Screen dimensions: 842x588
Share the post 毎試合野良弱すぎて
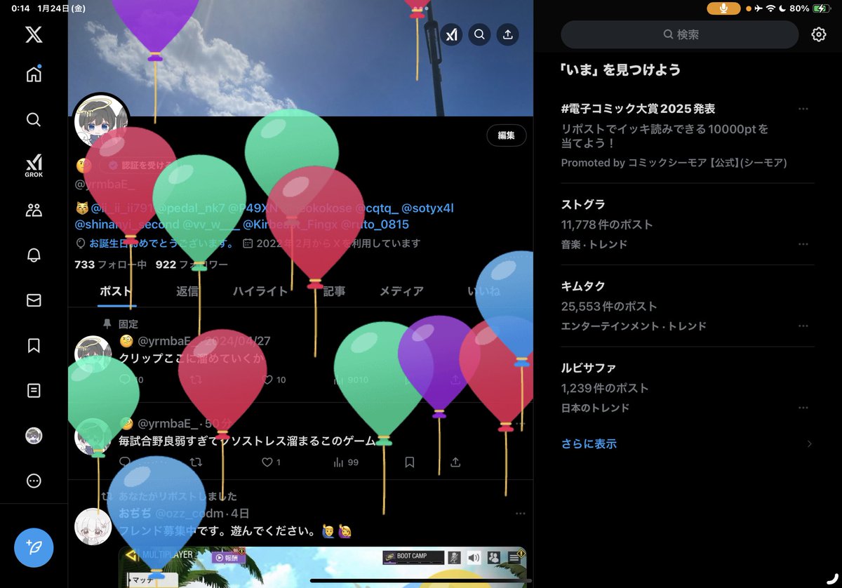coord(455,462)
